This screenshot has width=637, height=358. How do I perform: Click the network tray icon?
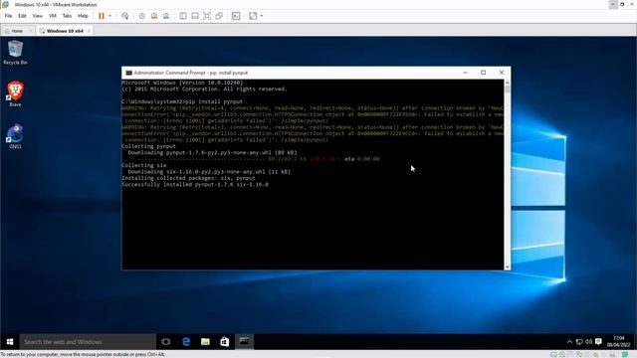pos(579,342)
